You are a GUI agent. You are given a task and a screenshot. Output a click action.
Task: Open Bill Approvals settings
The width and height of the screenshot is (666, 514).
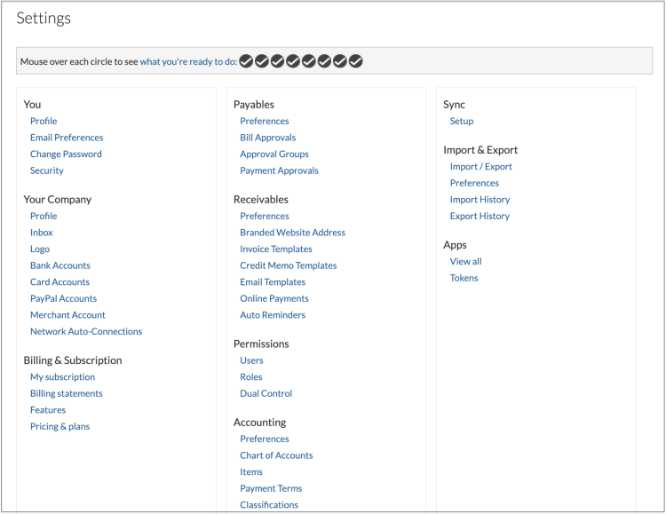(267, 138)
